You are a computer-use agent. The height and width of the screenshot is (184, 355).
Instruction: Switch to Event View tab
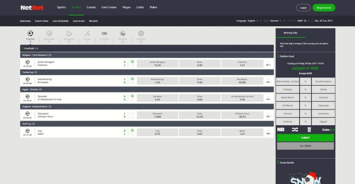[42, 21]
